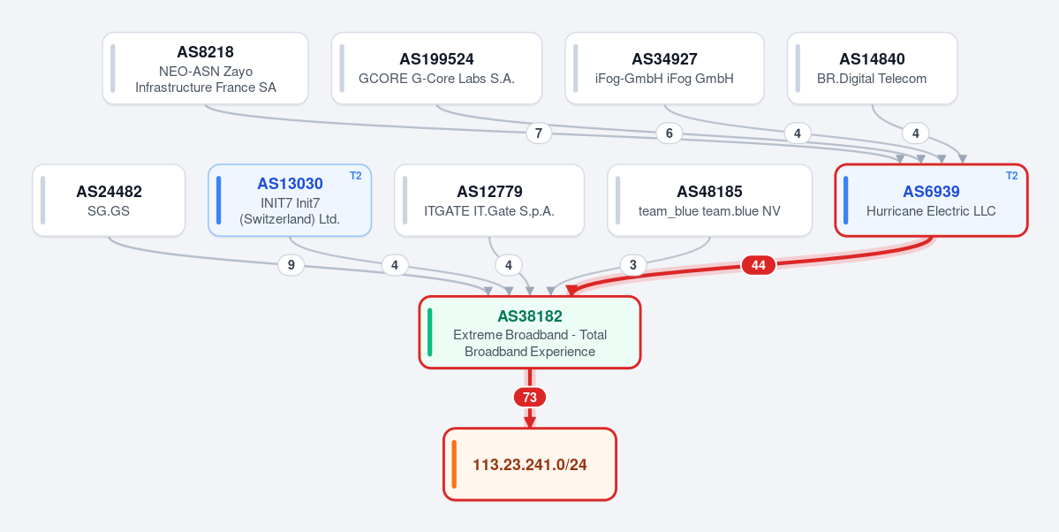This screenshot has width=1059, height=532.
Task: Click the AS13030 Init7 Switzerland node
Action: [290, 200]
